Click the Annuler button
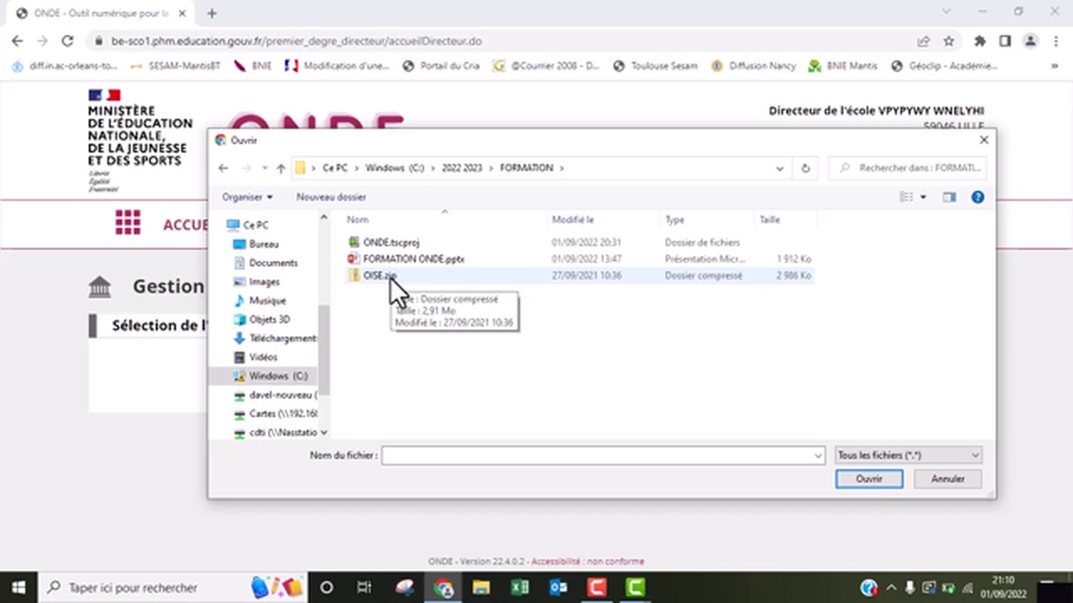 click(947, 479)
